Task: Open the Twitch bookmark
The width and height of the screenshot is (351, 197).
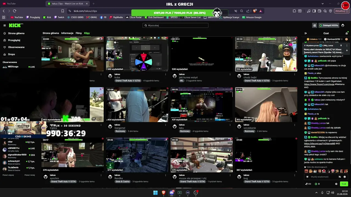Action: pyautogui.click(x=59, y=17)
